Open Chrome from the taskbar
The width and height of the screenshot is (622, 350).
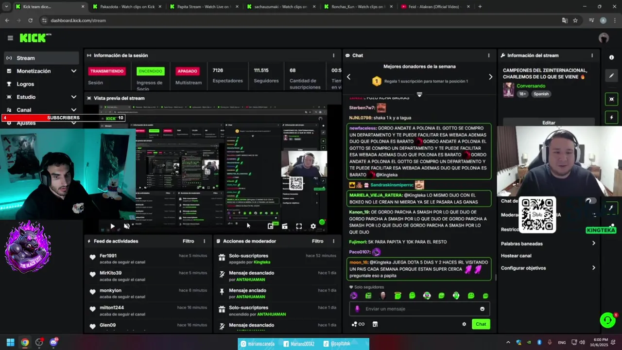tap(25, 342)
